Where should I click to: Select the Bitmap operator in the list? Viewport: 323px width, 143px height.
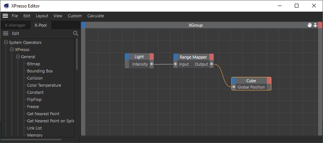(34, 64)
